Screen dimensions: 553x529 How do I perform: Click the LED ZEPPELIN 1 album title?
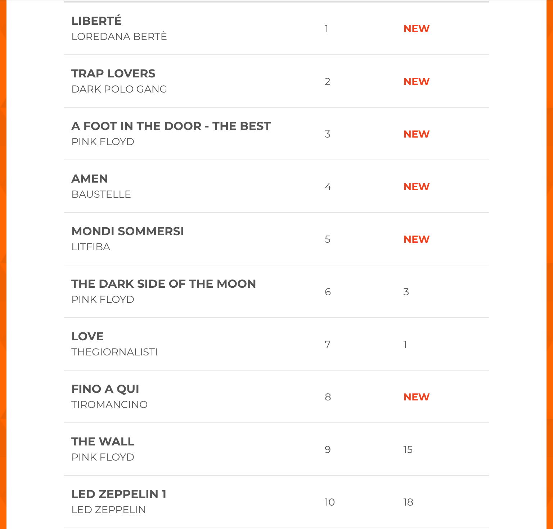point(119,494)
